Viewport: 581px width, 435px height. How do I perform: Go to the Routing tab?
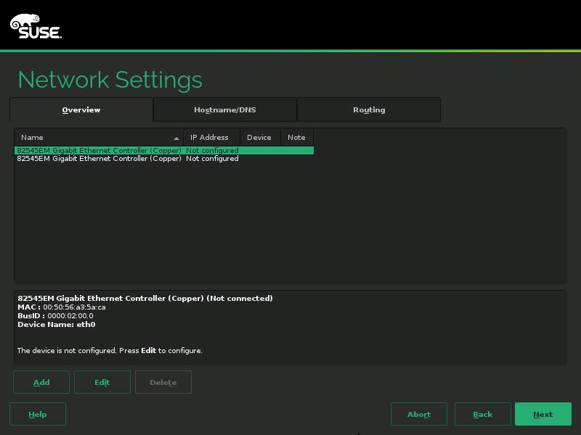tap(369, 110)
